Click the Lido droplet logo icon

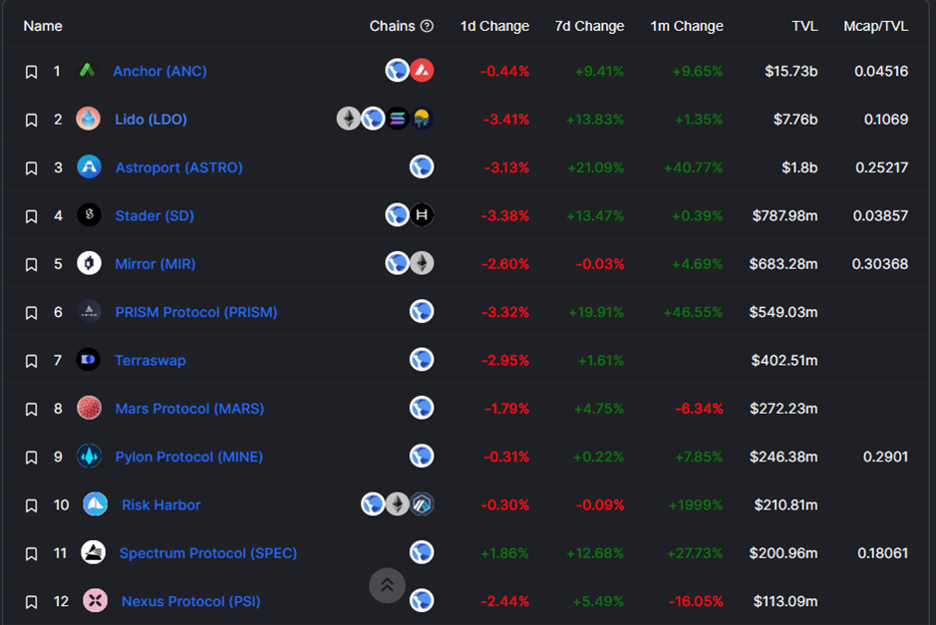89,119
